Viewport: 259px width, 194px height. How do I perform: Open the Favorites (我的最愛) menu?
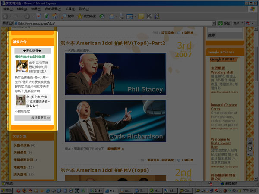(x=53, y=9)
